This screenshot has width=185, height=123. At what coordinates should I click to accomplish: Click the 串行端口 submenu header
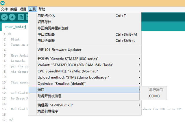tap(153, 90)
